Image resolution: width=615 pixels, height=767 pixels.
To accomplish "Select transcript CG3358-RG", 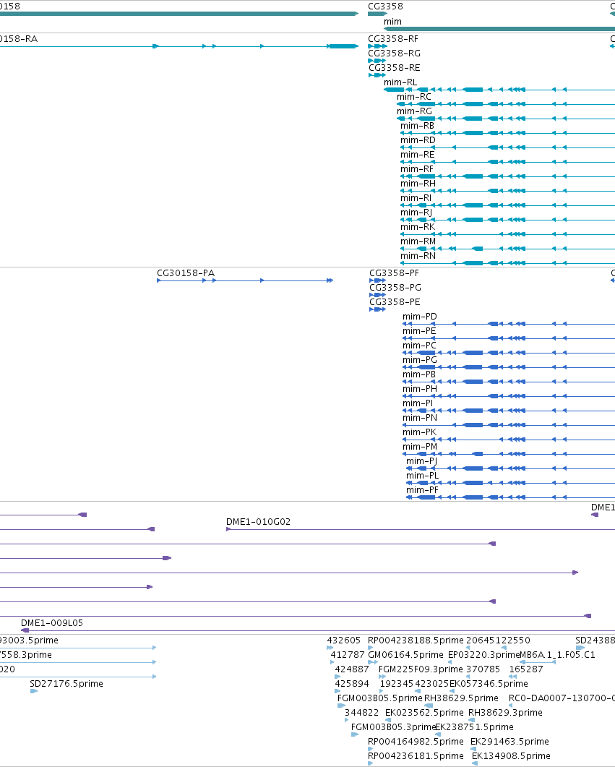I will click(x=394, y=53).
